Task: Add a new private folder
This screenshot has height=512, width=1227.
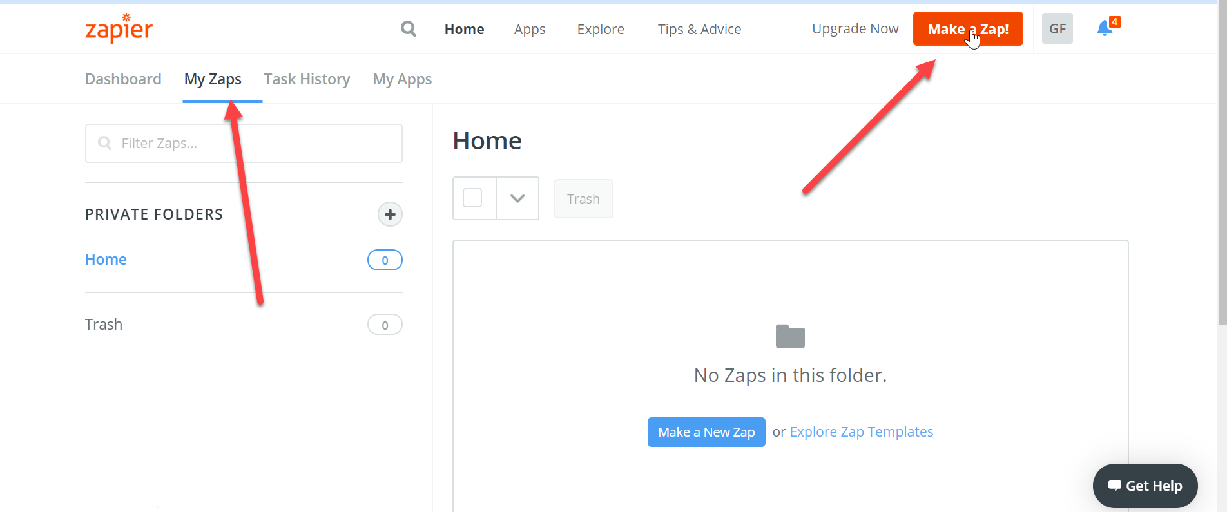Action: 390,214
